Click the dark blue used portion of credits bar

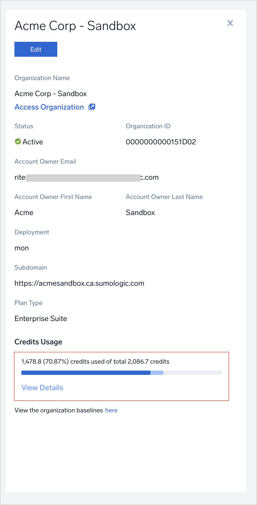click(x=86, y=373)
